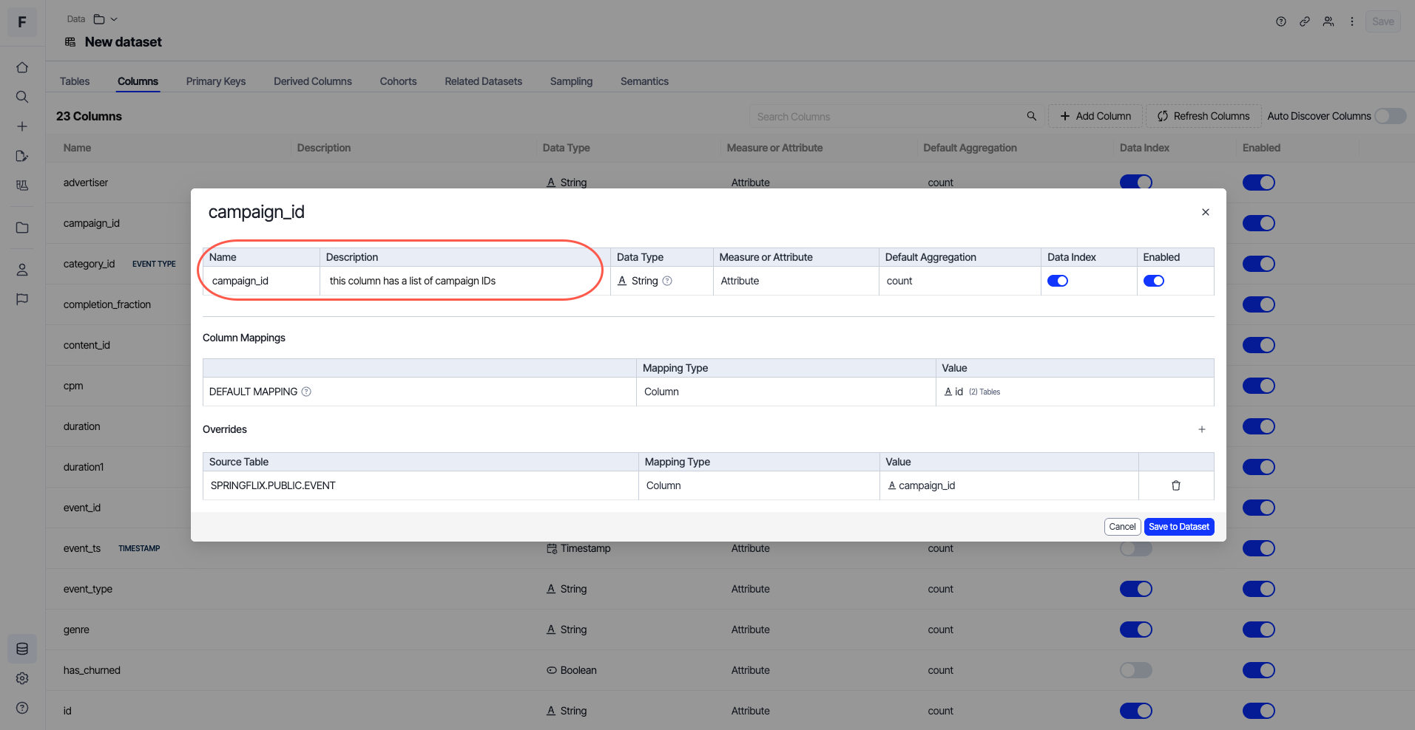Screen dimensions: 1415x730
Task: Enable Auto Discover Columns toggle
Action: [1390, 116]
